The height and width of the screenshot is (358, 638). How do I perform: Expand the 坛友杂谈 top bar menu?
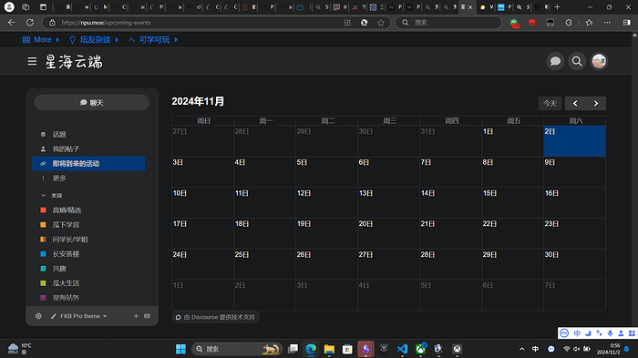(94, 40)
